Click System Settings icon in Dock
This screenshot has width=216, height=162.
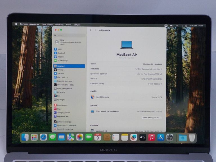click(x=170, y=137)
